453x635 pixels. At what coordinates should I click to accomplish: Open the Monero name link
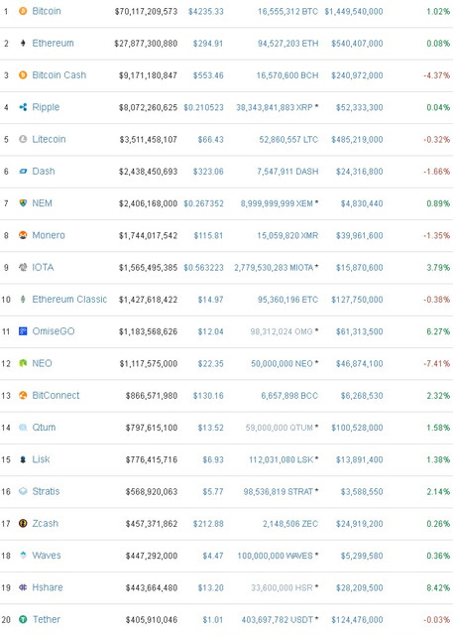49,235
